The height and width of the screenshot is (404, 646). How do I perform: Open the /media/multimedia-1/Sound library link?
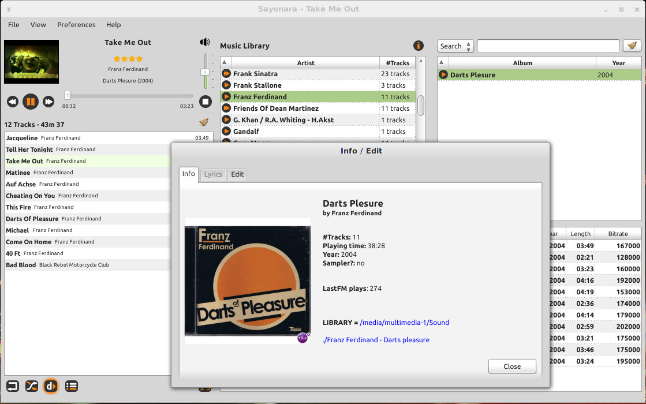[x=404, y=323]
